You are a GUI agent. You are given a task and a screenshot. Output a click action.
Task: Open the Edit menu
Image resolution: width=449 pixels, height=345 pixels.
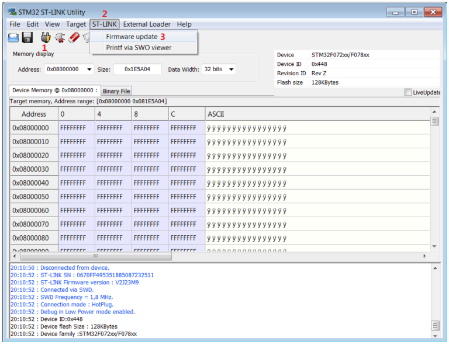(x=33, y=25)
